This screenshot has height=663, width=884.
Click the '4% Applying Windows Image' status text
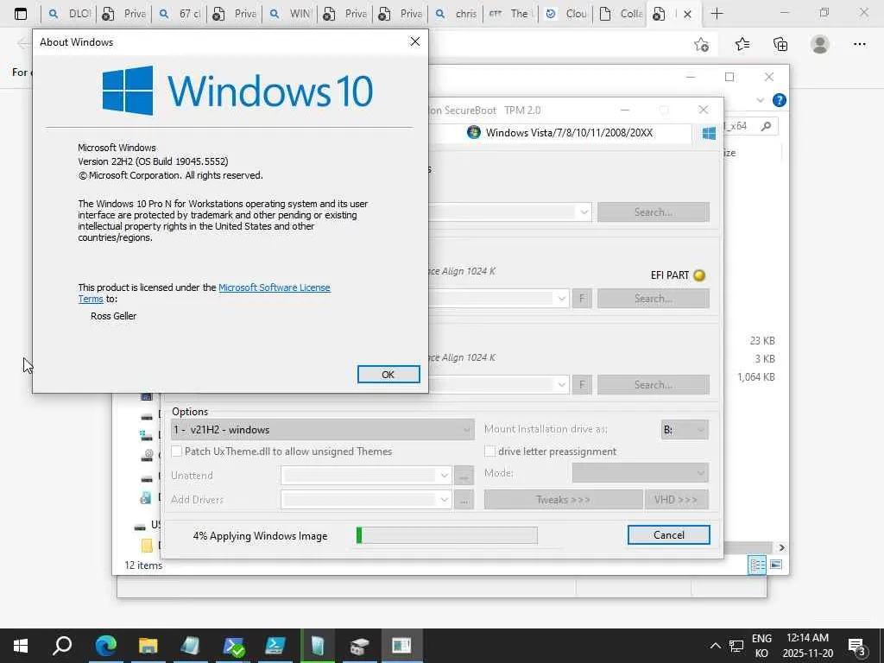260,536
